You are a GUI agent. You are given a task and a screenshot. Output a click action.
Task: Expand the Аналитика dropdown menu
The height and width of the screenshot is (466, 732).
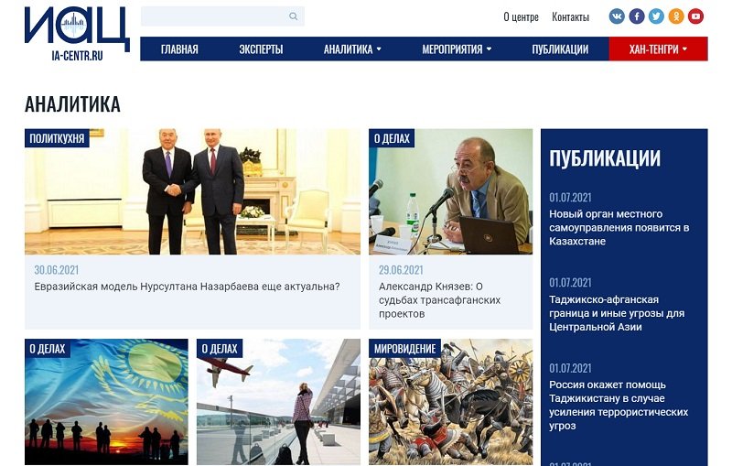352,49
